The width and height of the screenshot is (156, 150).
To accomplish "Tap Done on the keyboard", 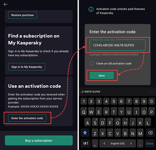I will point(149,143).
